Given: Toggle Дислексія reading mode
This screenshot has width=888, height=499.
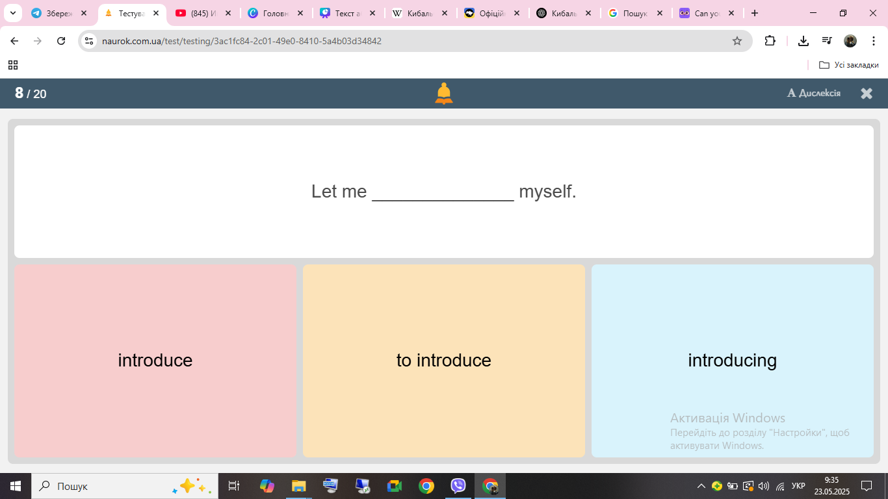Looking at the screenshot, I should tap(813, 93).
